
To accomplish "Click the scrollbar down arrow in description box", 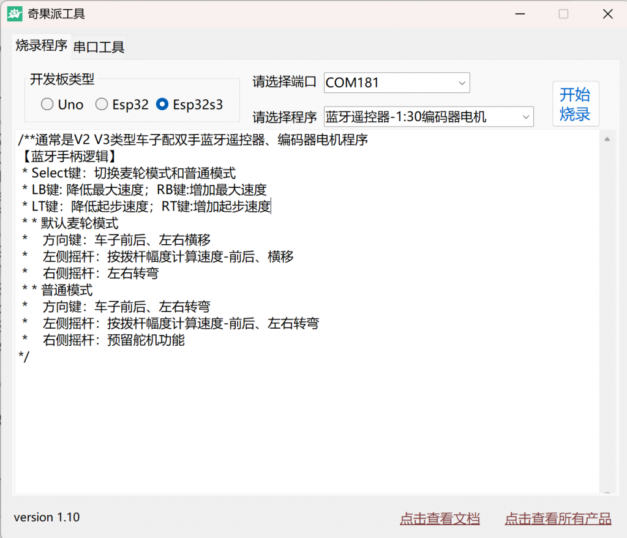I will point(607,492).
